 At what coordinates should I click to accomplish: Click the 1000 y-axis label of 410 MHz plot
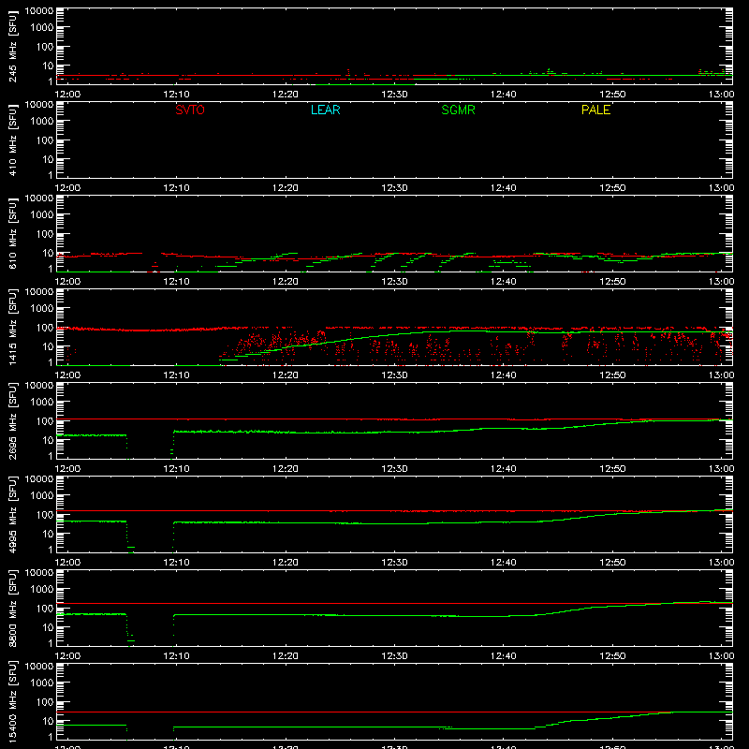[42, 122]
